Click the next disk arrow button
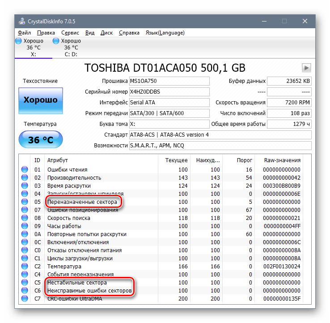The height and width of the screenshot is (323, 330). [x=306, y=68]
